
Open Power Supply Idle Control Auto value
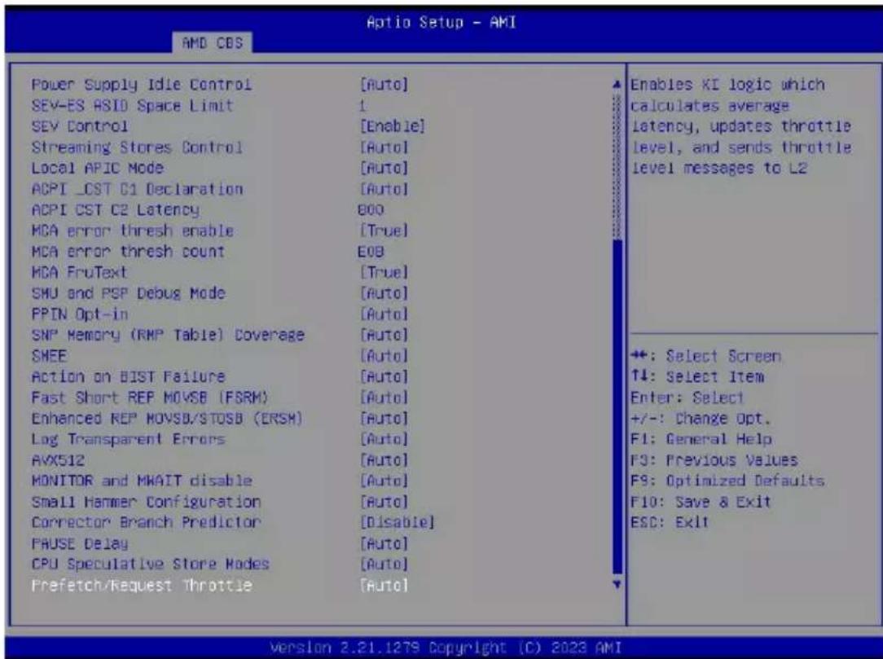tap(384, 85)
